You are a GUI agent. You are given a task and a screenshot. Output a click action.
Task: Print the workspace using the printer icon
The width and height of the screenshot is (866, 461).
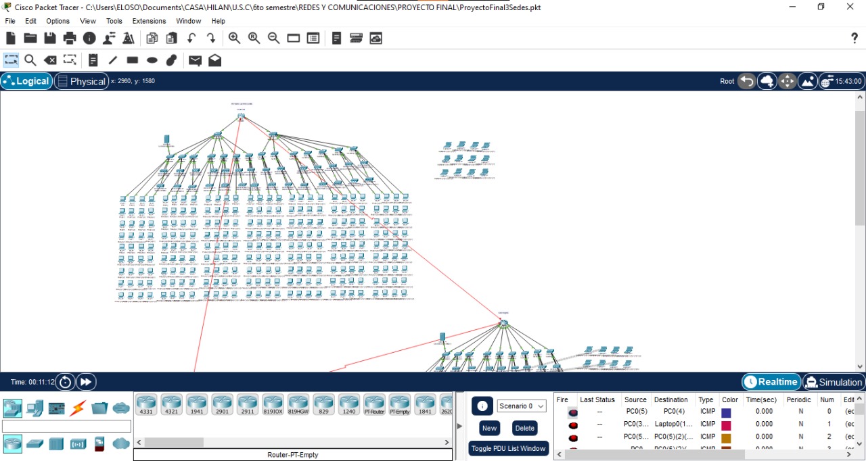click(x=70, y=39)
